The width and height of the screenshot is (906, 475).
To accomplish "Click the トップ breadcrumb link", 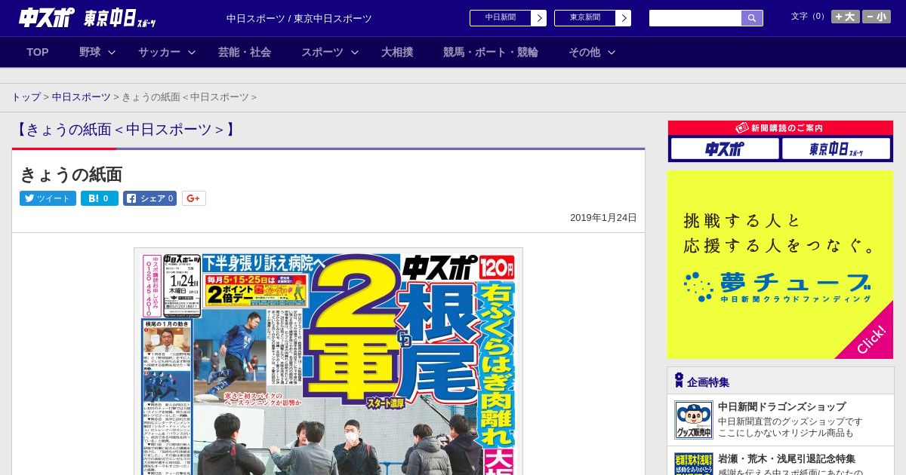I will tap(26, 97).
